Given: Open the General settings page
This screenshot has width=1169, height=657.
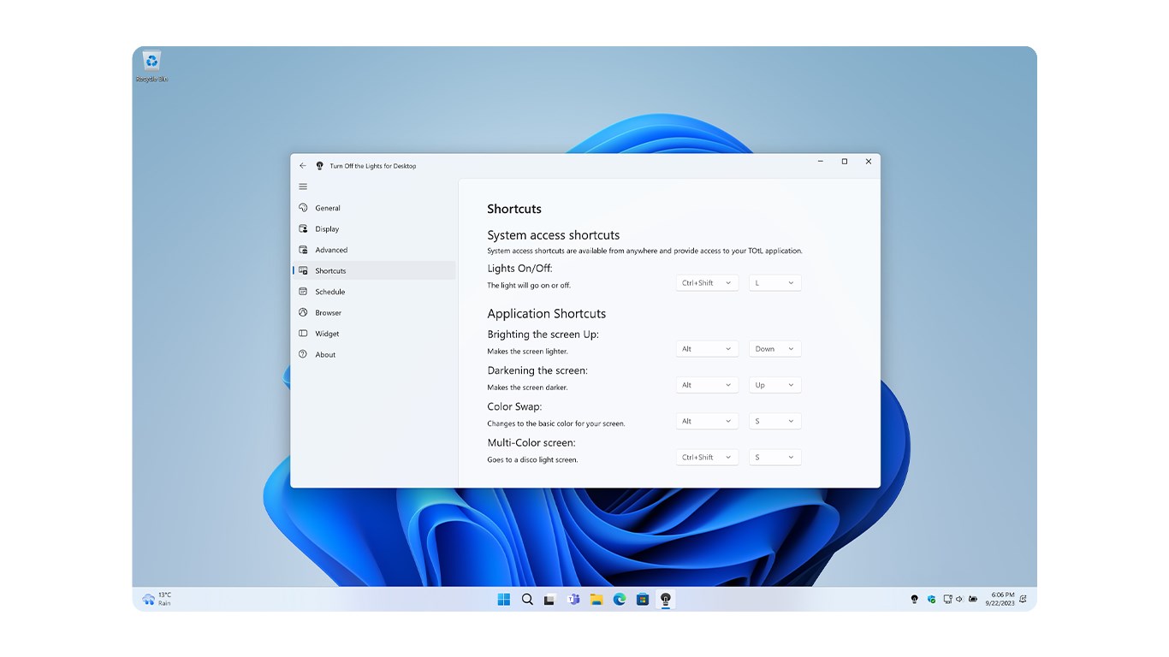Looking at the screenshot, I should point(373,208).
